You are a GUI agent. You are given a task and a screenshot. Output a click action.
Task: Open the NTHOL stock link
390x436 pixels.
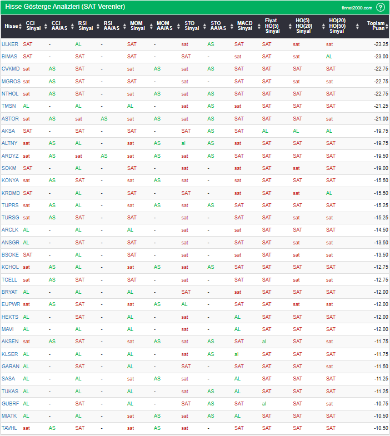10,94
